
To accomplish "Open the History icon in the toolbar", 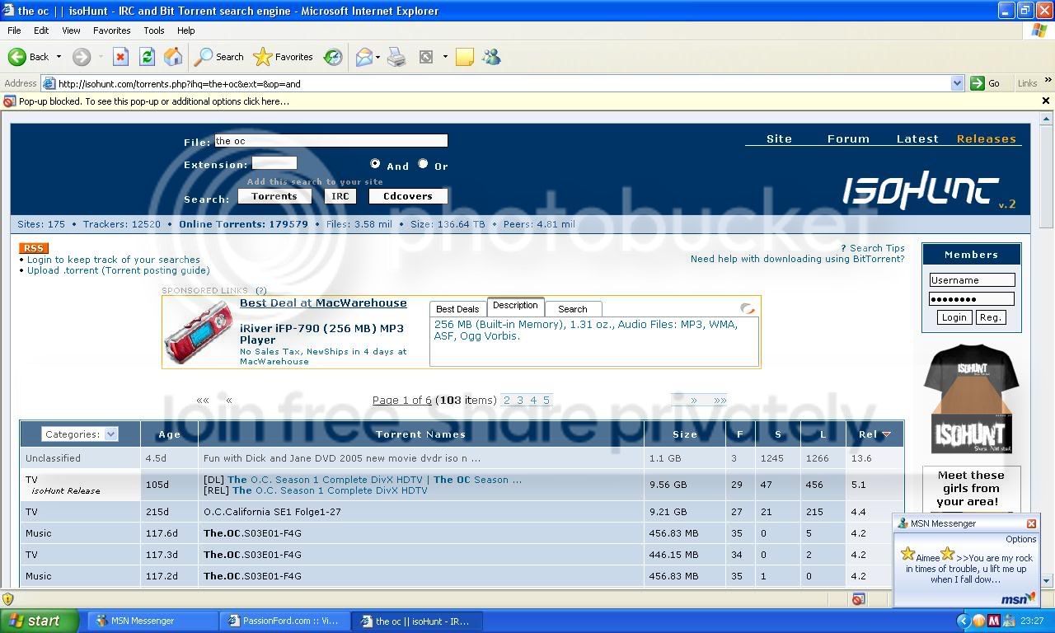I will point(333,57).
